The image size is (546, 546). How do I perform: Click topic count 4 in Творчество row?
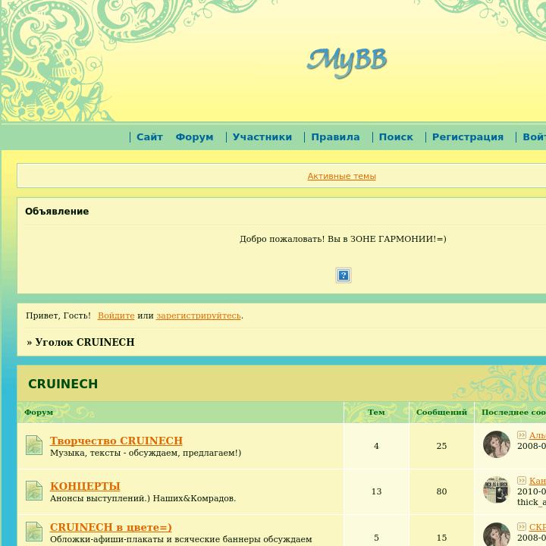376,446
